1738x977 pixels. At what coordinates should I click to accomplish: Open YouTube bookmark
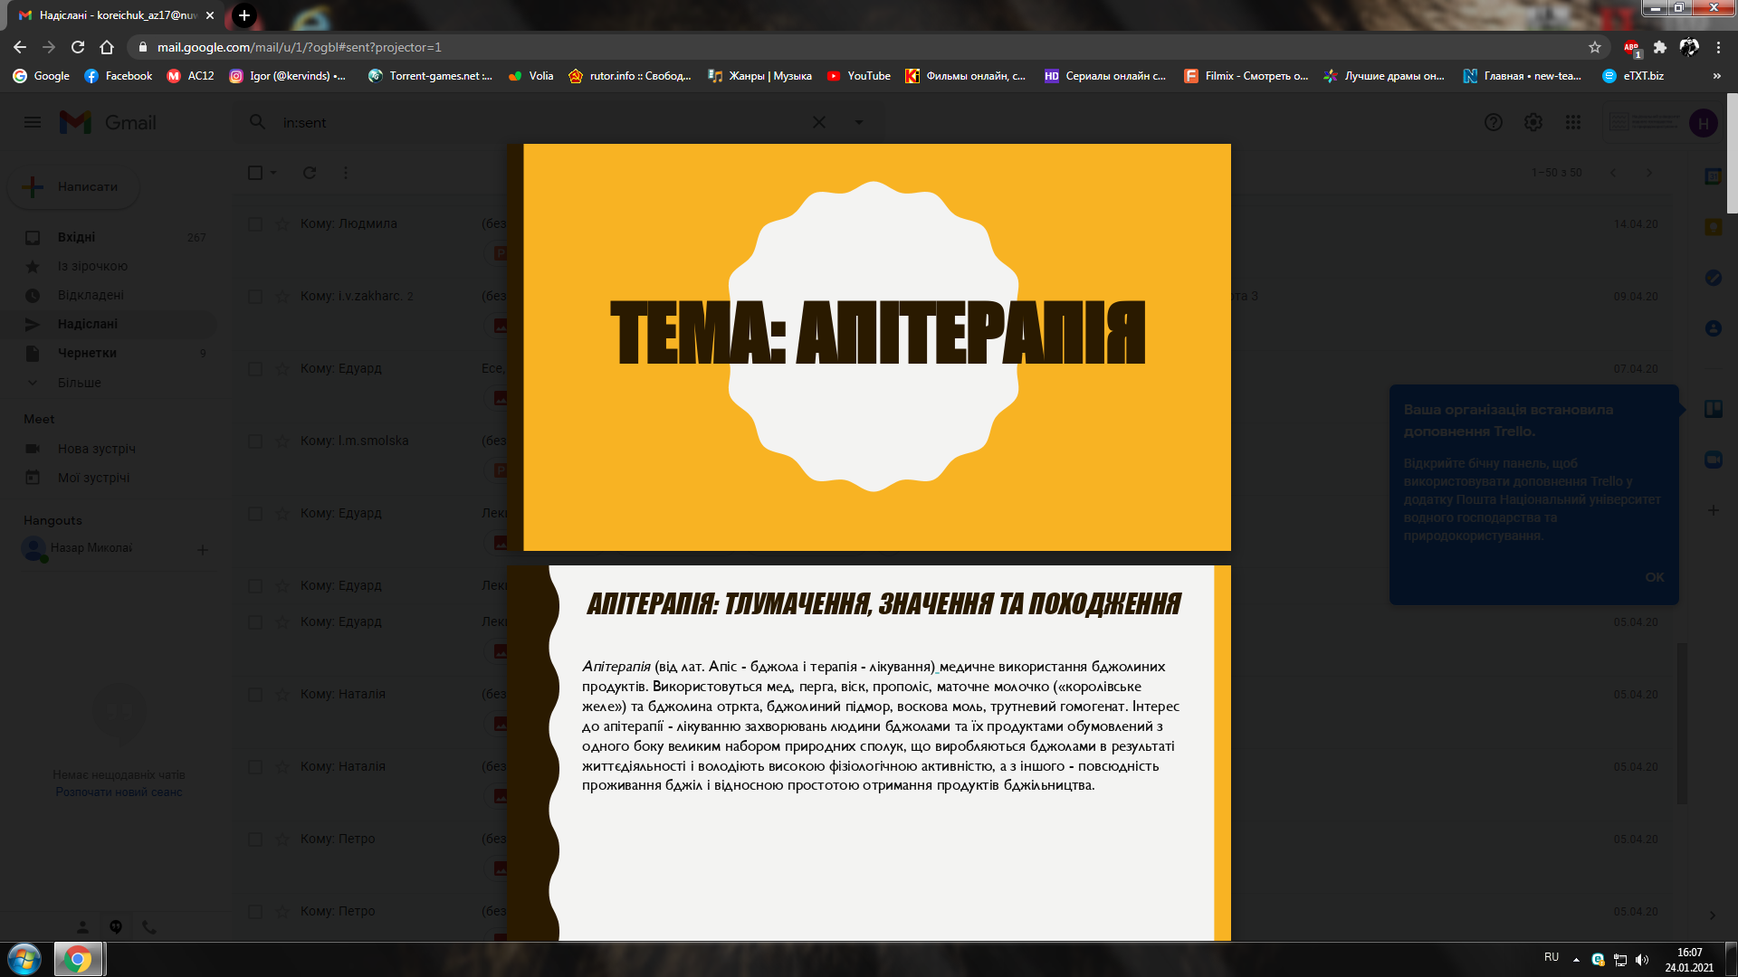[x=858, y=76]
